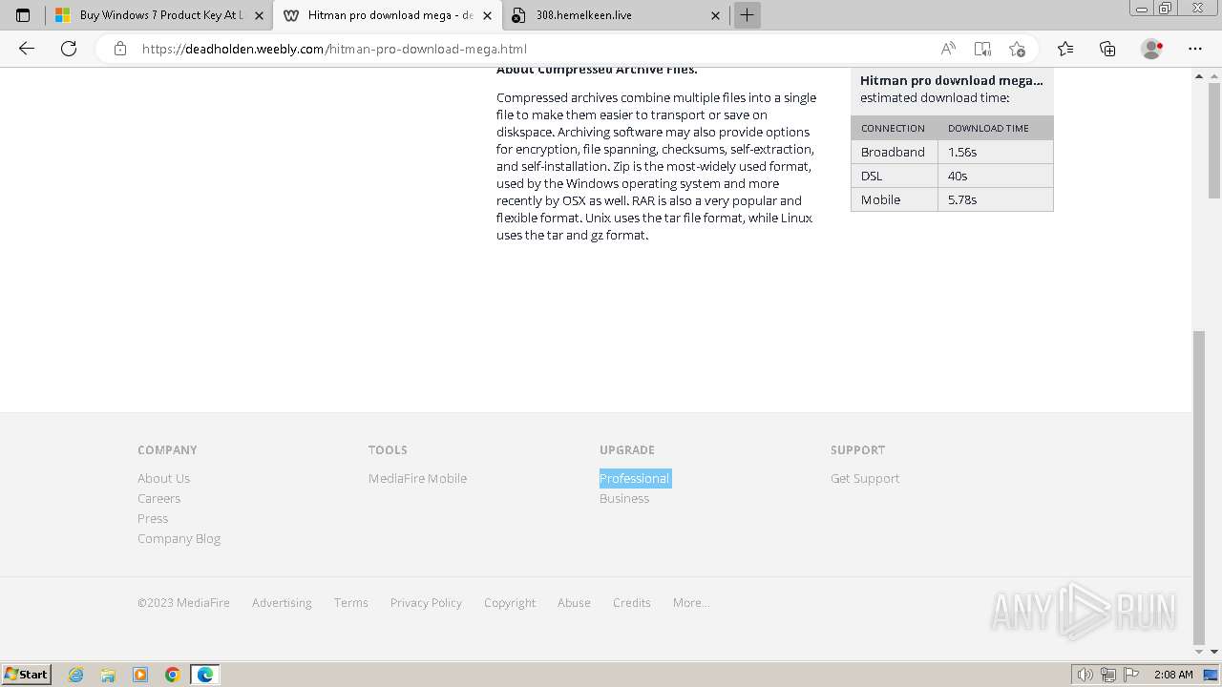Image resolution: width=1222 pixels, height=687 pixels.
Task: Open the network tray icon
Action: 1108,675
